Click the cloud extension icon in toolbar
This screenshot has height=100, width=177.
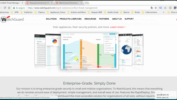[x=165, y=8]
